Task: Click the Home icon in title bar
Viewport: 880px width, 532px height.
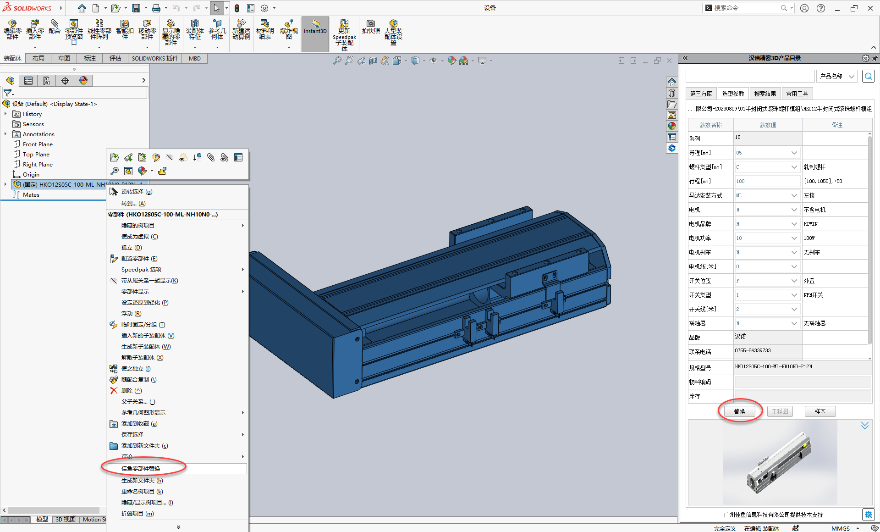Action: point(82,8)
